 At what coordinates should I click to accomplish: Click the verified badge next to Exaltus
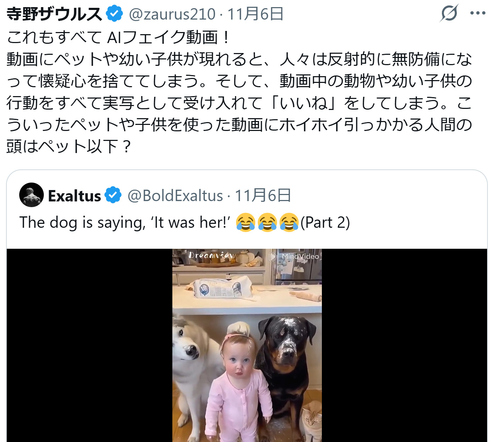click(x=113, y=195)
